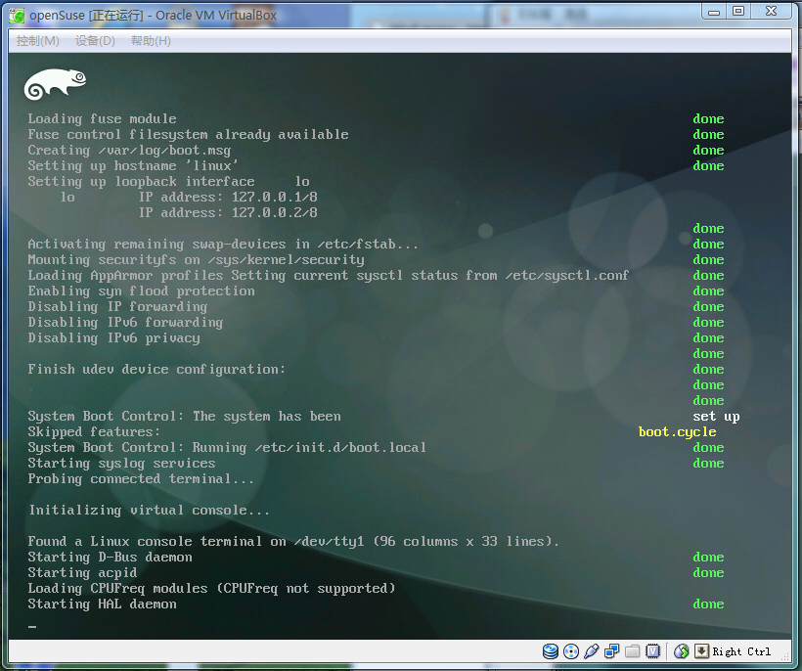This screenshot has height=671, width=802.
Task: Click 'Setting up loopback interface' line
Action: pos(169,182)
